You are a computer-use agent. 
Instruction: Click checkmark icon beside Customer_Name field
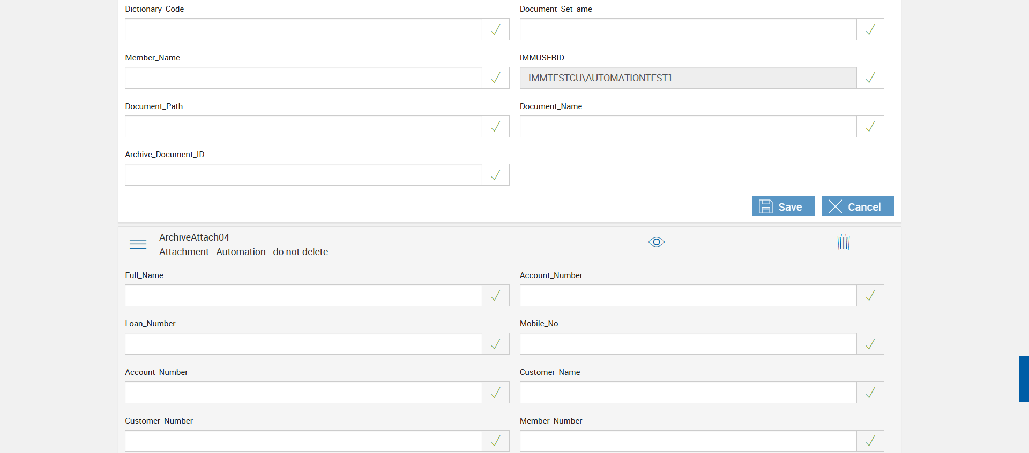(x=870, y=393)
